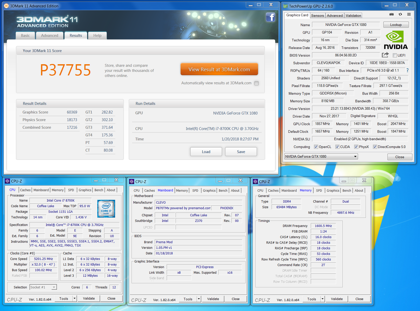
Task: Click the Load button in Run Details
Action: pos(206,152)
